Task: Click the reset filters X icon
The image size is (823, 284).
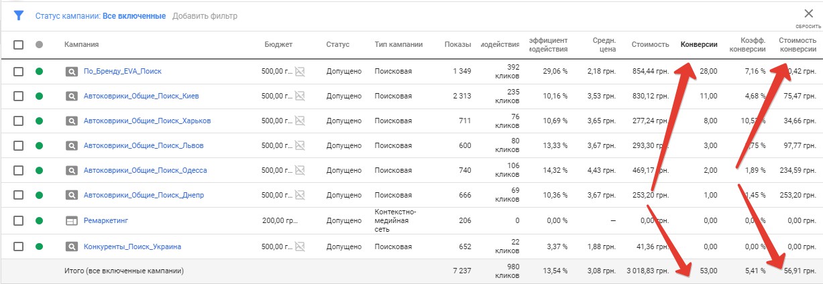Action: coord(808,13)
